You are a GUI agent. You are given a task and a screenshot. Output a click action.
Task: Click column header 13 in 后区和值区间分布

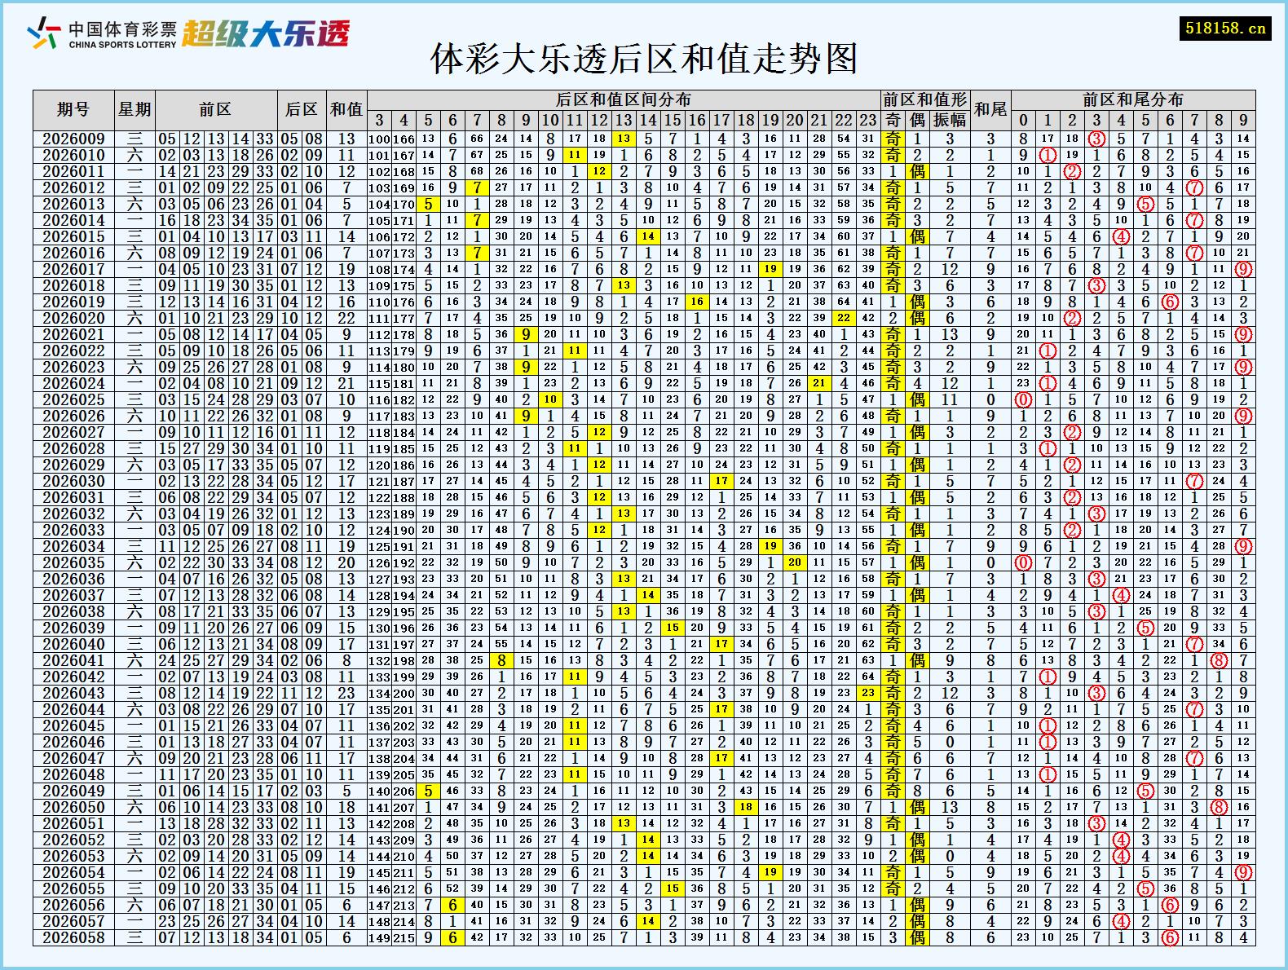click(624, 120)
